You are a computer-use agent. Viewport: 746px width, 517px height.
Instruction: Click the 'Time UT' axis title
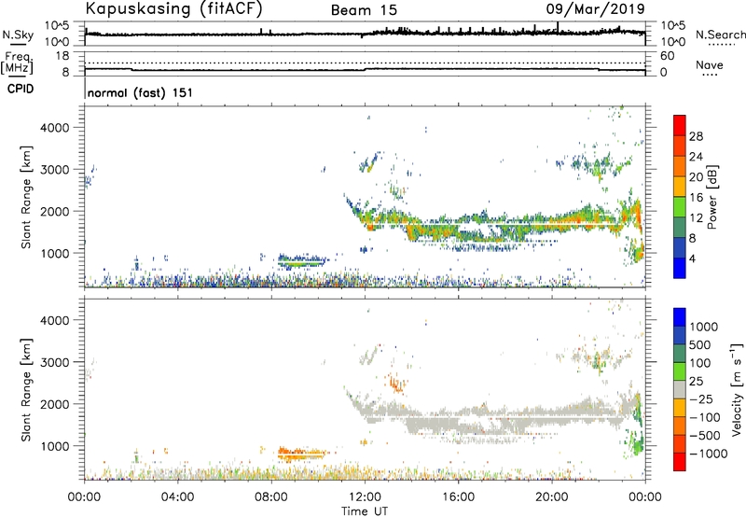(365, 511)
